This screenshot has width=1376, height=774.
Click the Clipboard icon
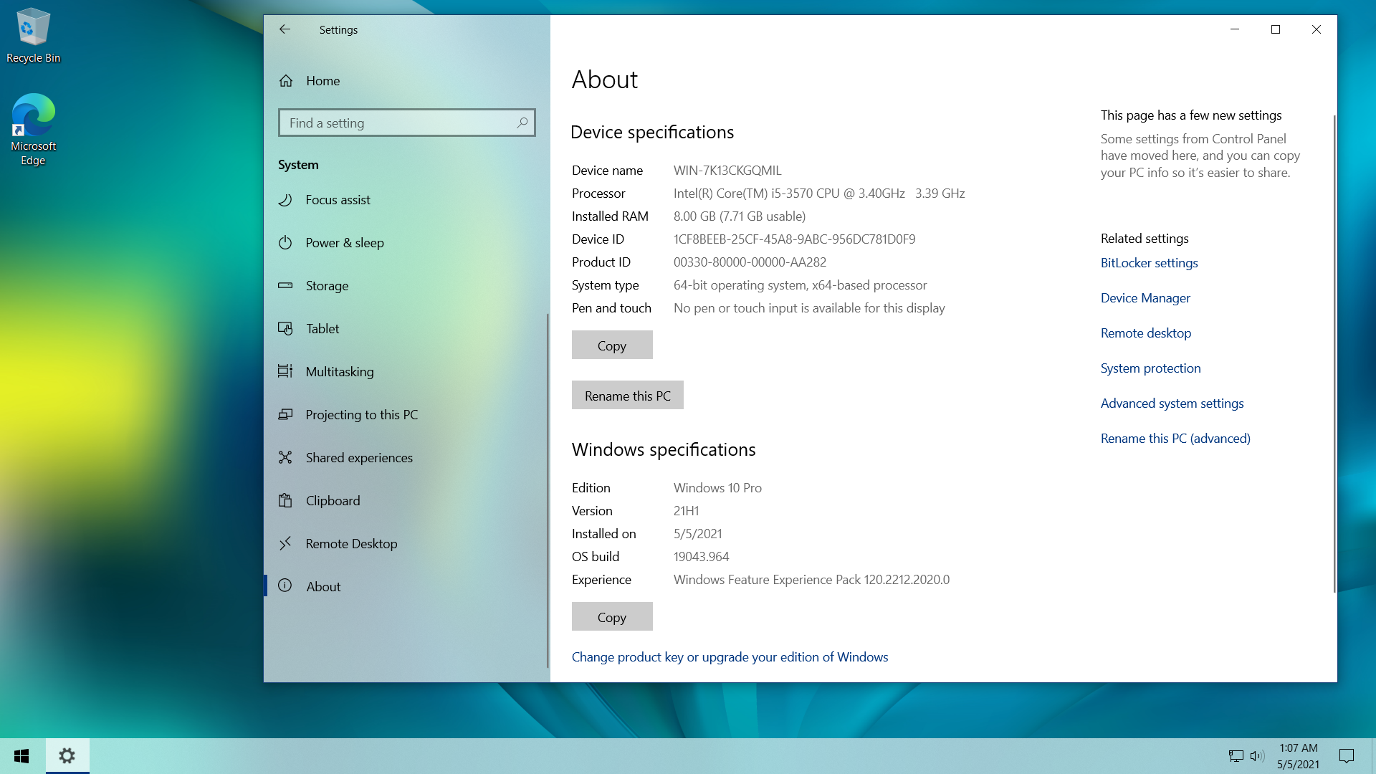[285, 500]
